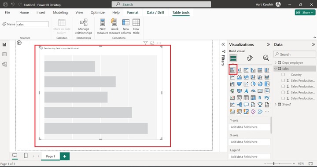Select the Filled map visual

click(240, 91)
